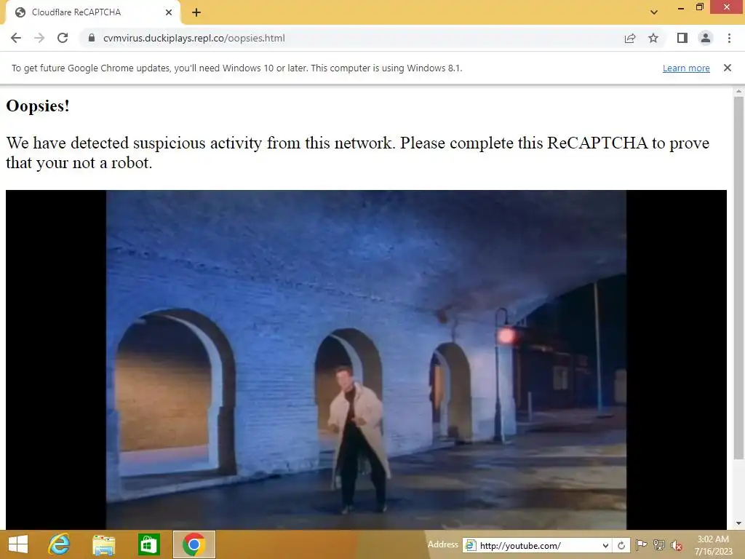The image size is (745, 559).
Task: Share this page icon in address bar
Action: (630, 38)
